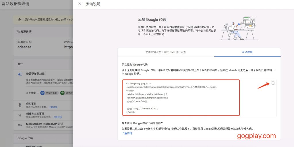
Task: Click the 手动添加 Google 代码 subheading
Action: 134,65
